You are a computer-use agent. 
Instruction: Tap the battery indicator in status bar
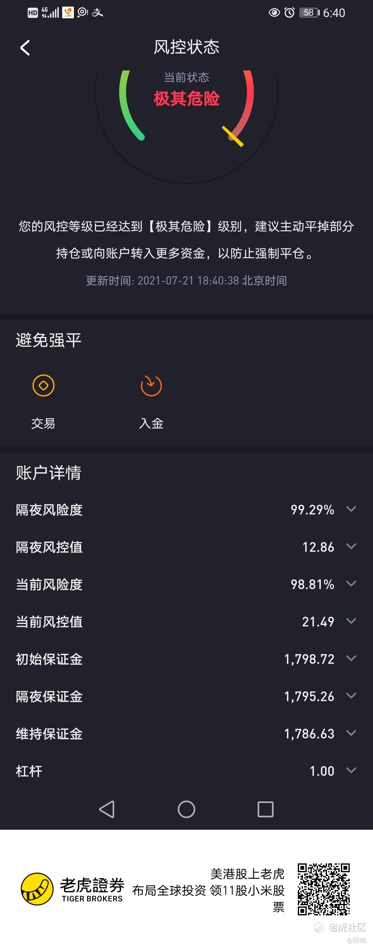310,13
